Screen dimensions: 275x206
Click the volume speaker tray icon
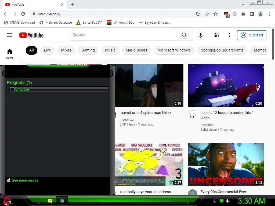tap(228, 201)
